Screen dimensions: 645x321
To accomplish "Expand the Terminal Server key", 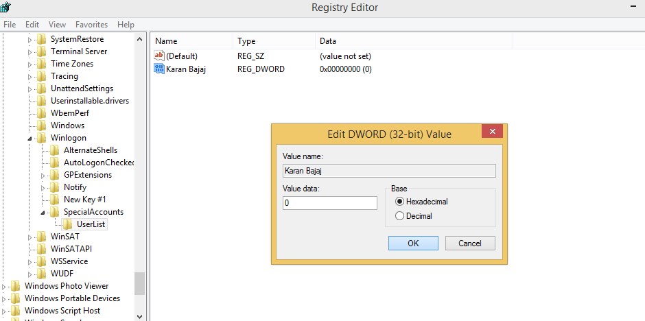I will [30, 52].
